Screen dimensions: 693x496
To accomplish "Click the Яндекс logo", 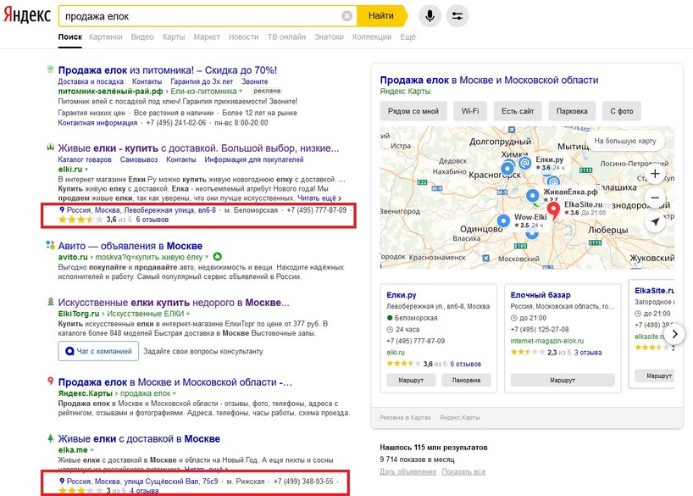I will click(27, 15).
